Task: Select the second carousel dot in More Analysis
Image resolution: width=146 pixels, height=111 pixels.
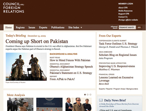Action: [88, 95]
